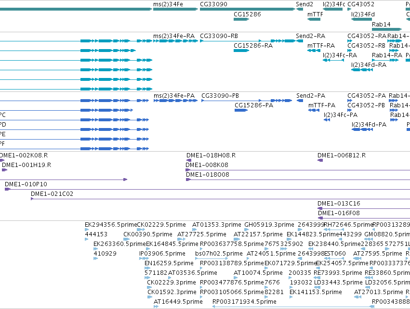Select EST AT27595.5prime
The image size is (410, 309).
point(357,258)
